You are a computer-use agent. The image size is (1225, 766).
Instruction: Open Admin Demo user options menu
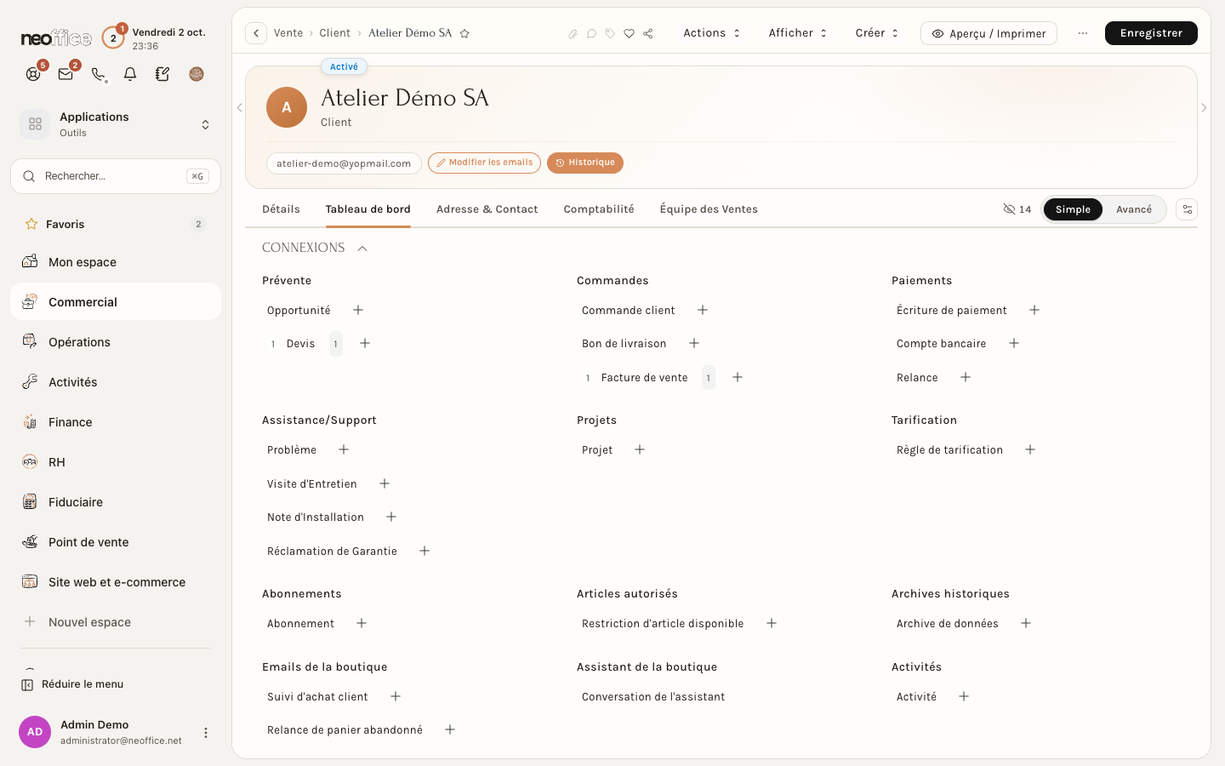(205, 733)
